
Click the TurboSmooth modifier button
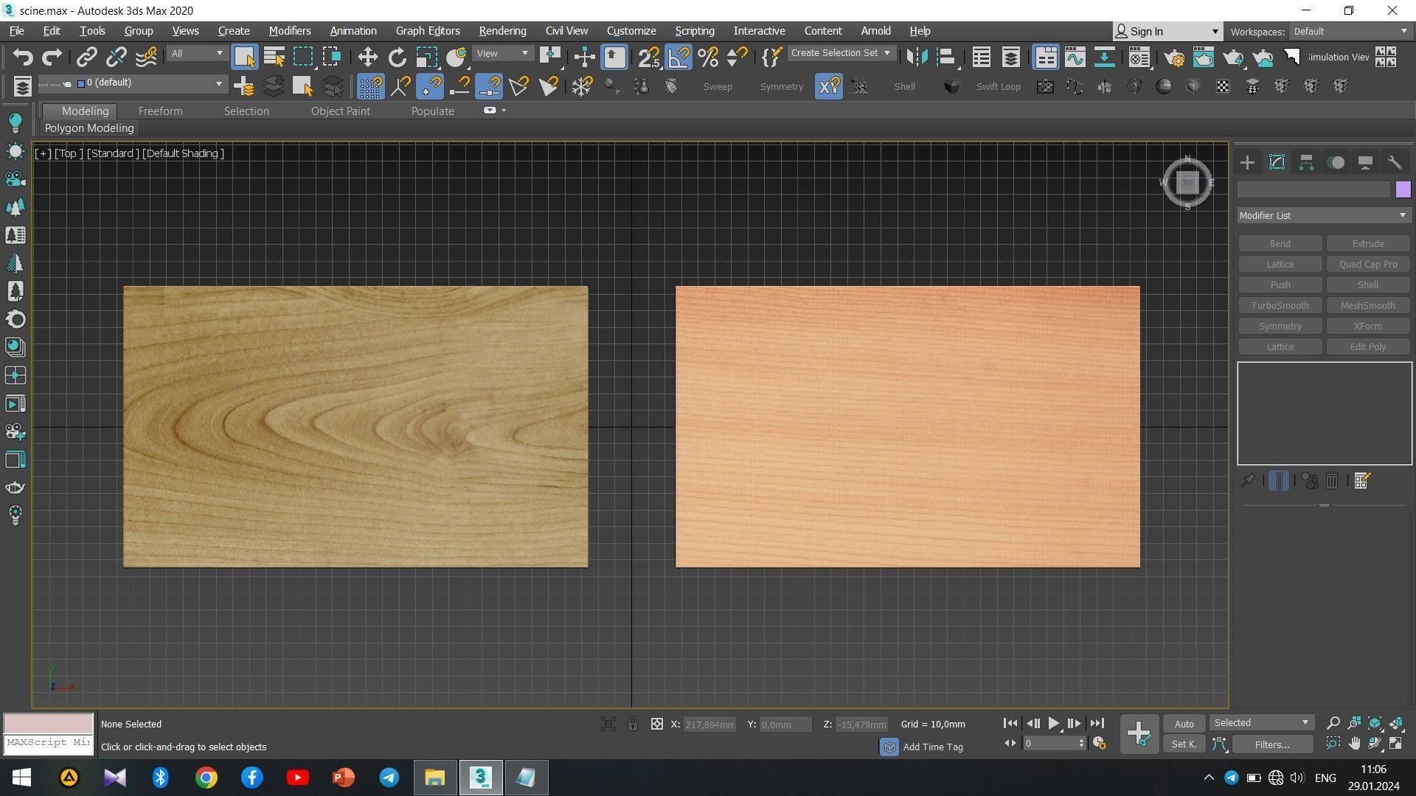(1280, 306)
